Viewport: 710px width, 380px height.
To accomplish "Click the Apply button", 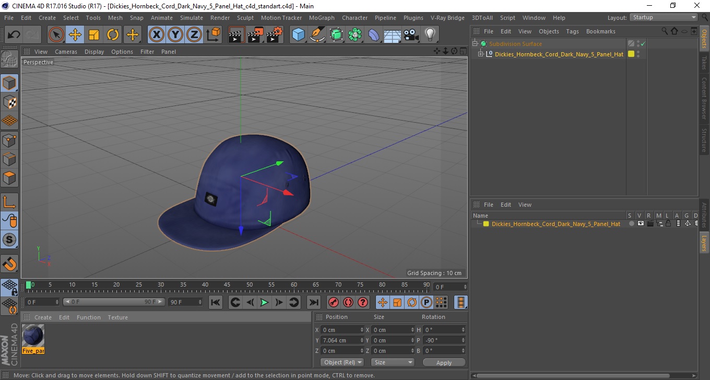I will [x=444, y=363].
